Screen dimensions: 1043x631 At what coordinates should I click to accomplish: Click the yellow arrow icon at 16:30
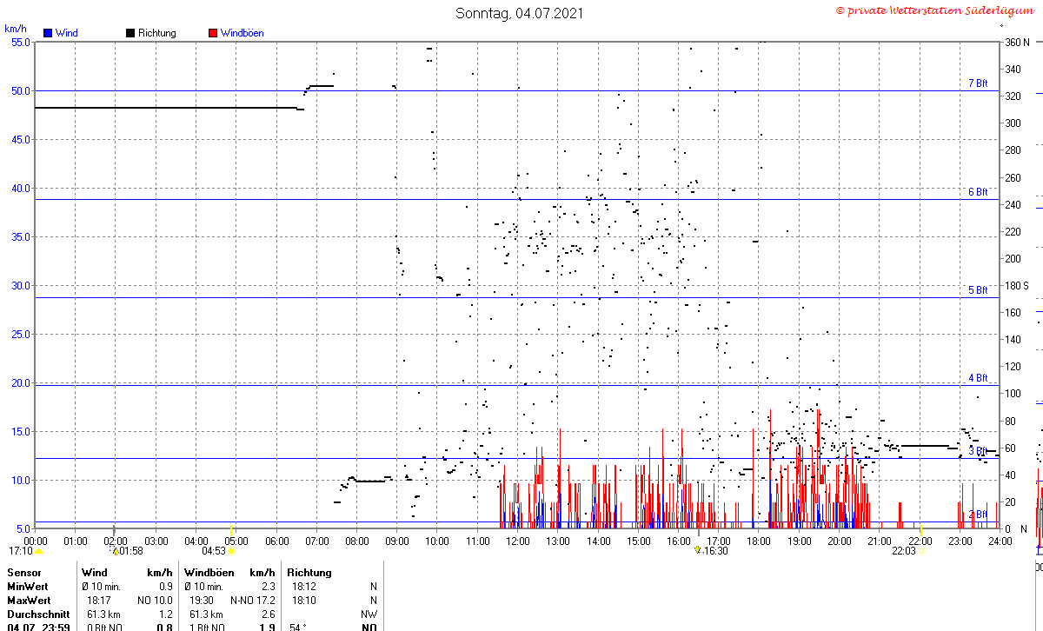697,550
